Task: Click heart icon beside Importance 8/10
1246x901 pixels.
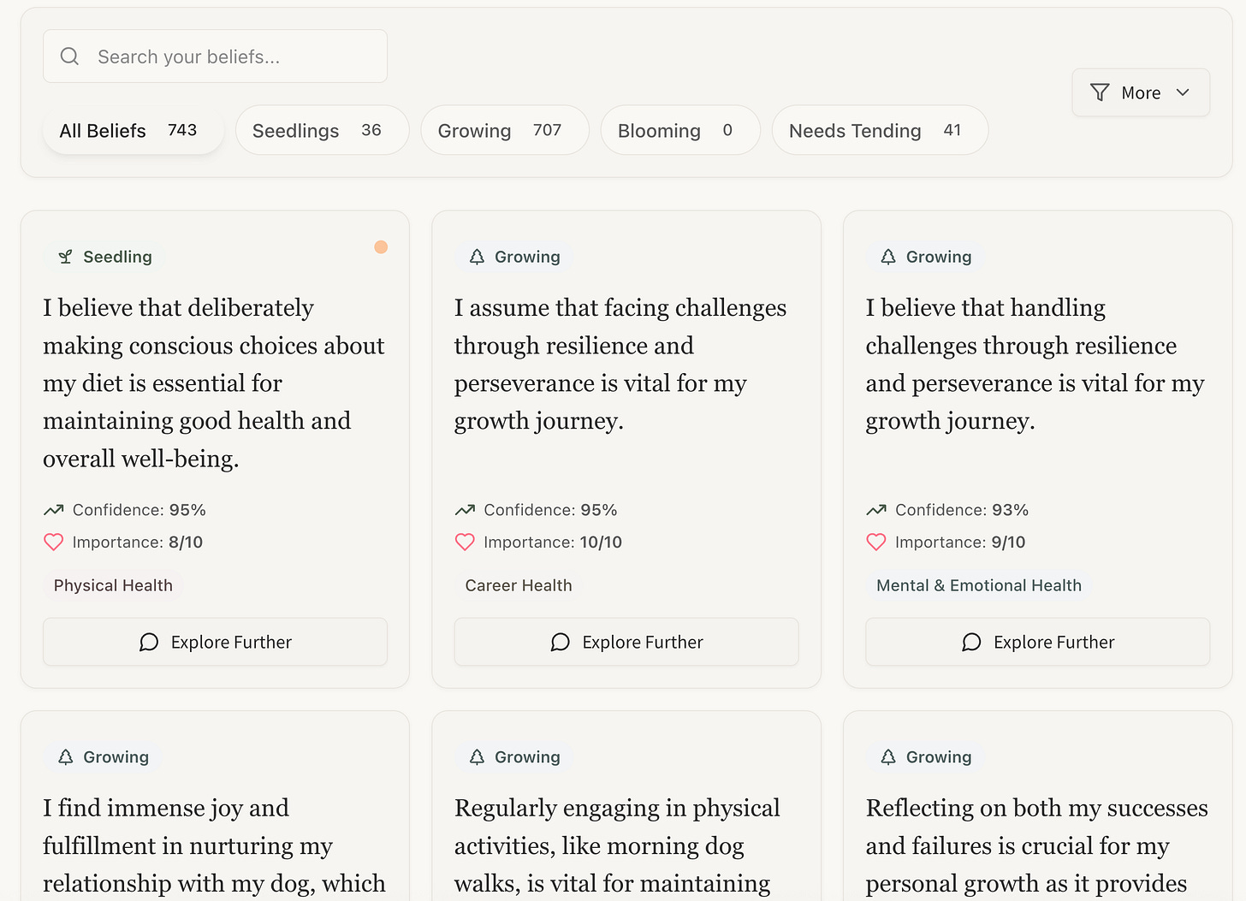Action: point(53,542)
